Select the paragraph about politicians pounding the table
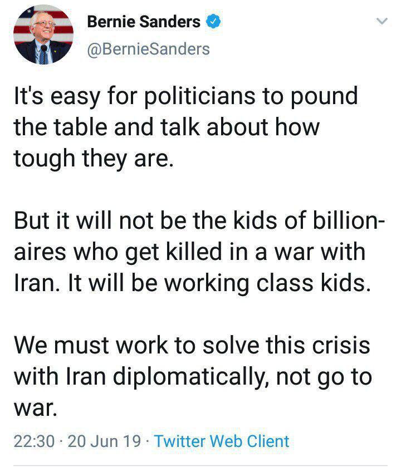 [185, 127]
